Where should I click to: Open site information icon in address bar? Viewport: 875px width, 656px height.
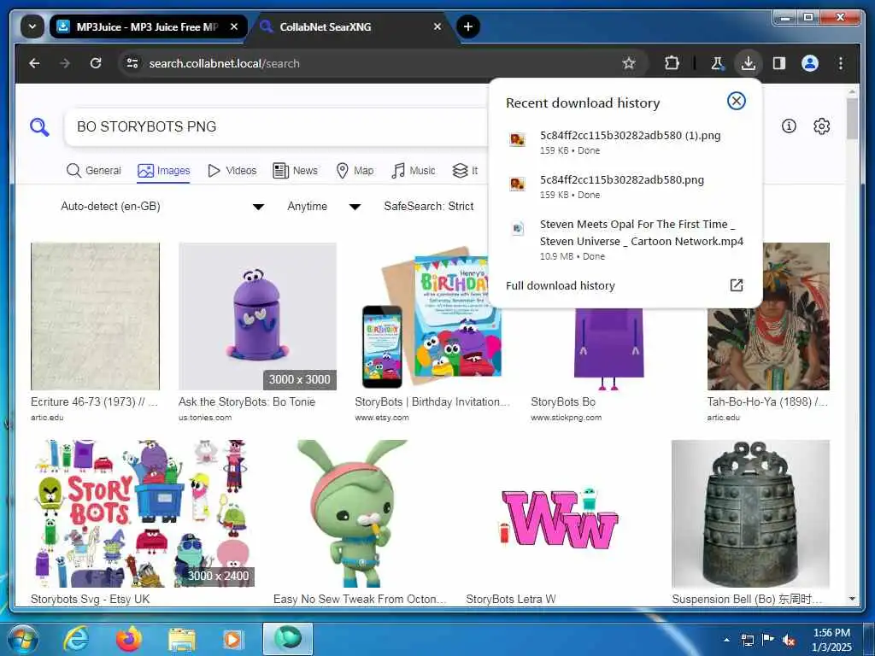[x=132, y=63]
